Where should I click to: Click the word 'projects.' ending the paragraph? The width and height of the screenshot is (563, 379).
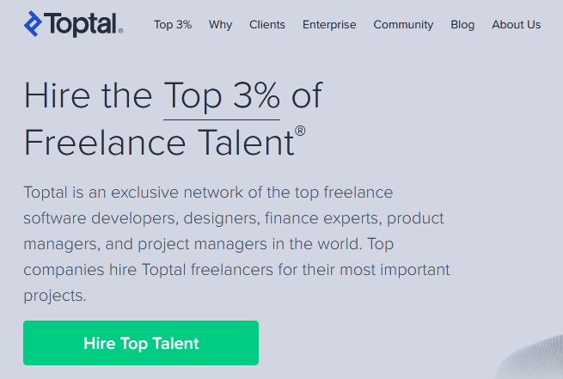(x=55, y=296)
